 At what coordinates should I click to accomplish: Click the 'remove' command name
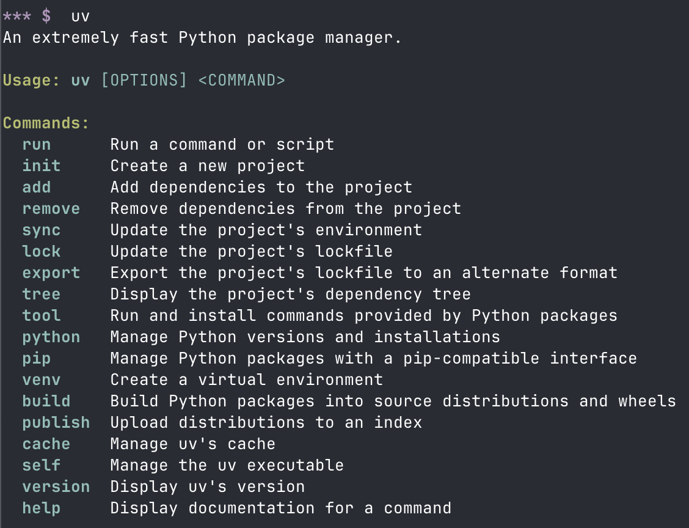(51, 209)
